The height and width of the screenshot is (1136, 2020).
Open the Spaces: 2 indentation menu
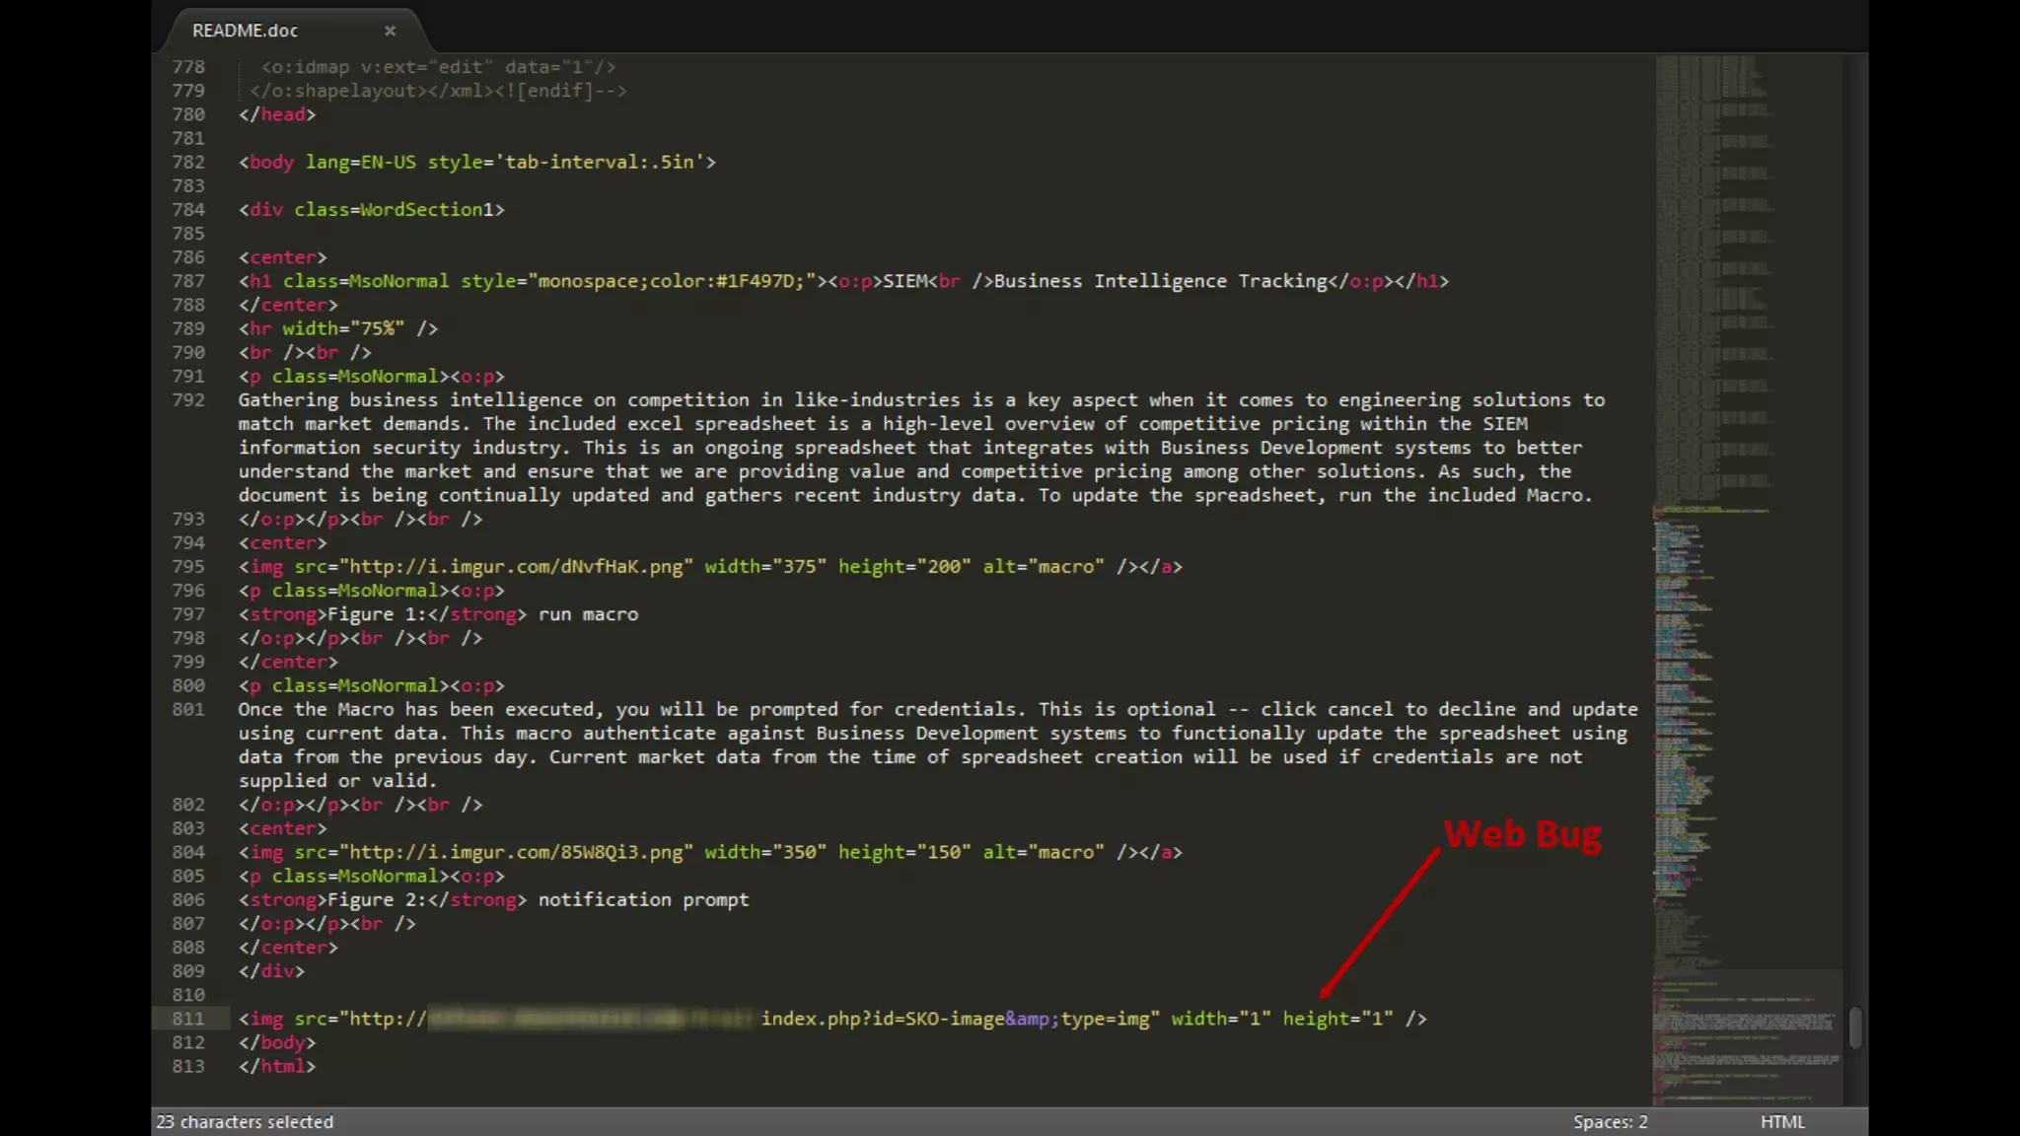1610,1121
